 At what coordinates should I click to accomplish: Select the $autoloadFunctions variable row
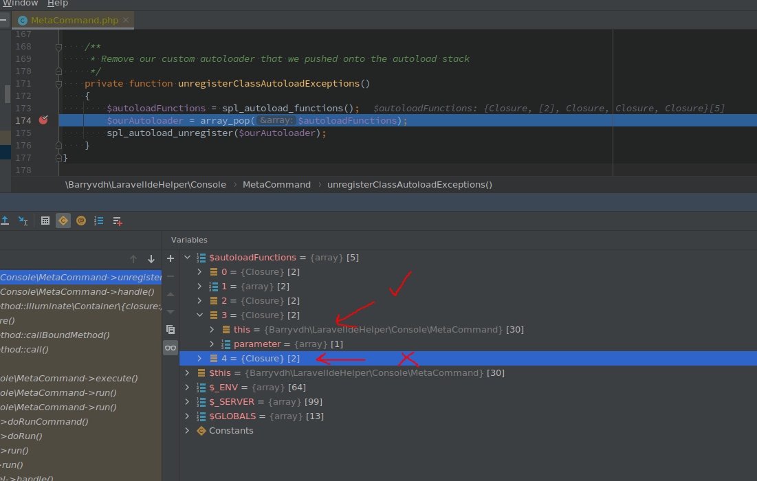468,258
